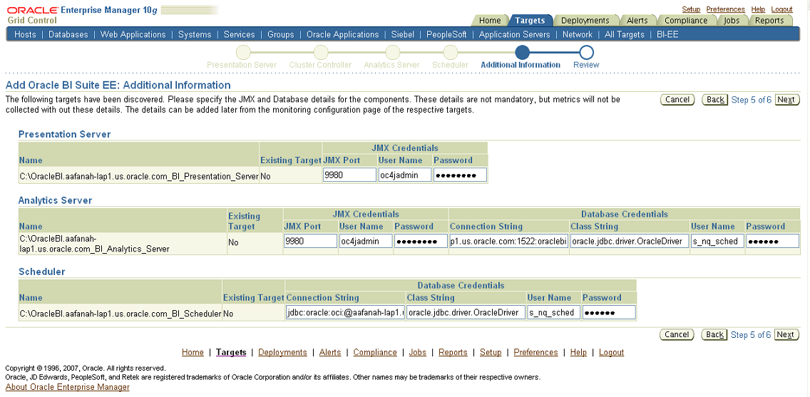Screen dimensions: 810x397
Task: Click the Scheduler step circle in wizard
Action: pyautogui.click(x=450, y=53)
